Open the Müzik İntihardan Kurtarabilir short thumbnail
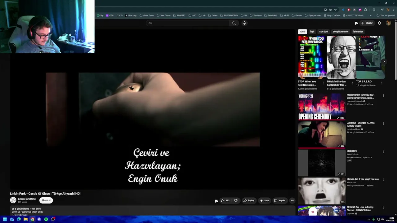This screenshot has width=397, height=223. click(x=341, y=57)
